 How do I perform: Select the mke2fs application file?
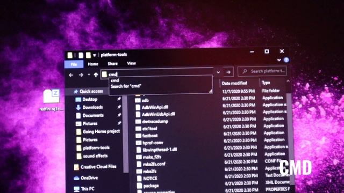coord(149,172)
